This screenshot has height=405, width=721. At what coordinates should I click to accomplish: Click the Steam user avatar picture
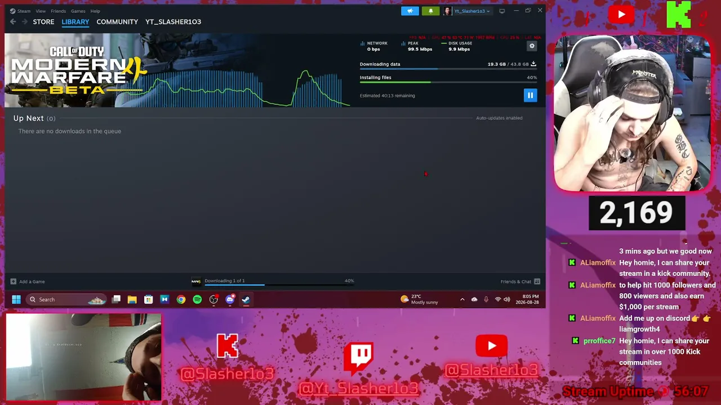tap(447, 11)
